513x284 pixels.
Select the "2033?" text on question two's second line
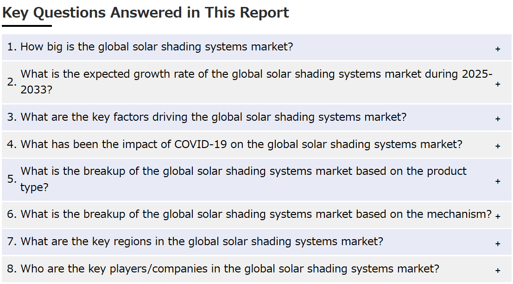36,90
